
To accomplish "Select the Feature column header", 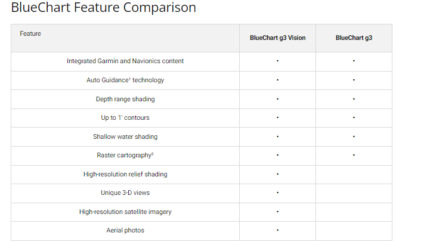I will tap(30, 34).
